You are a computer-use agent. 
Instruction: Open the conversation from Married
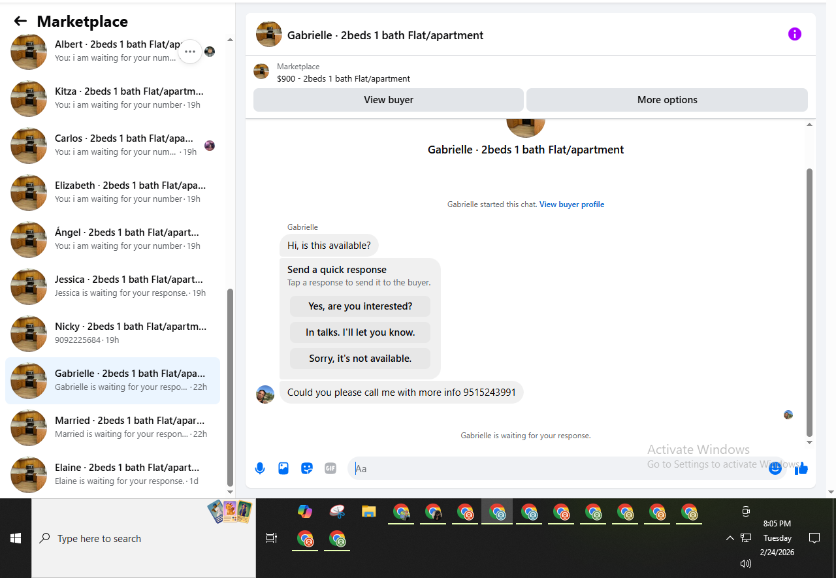[112, 428]
